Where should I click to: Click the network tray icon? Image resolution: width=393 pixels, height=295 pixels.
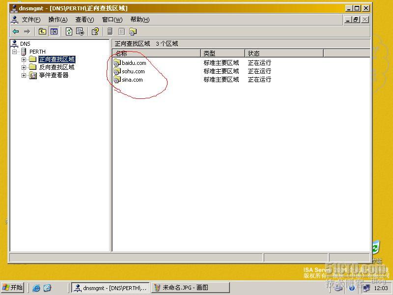pyautogui.click(x=366, y=288)
